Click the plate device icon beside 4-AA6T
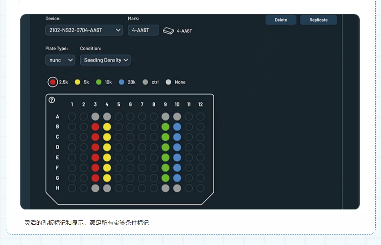381x245 pixels. (x=168, y=31)
